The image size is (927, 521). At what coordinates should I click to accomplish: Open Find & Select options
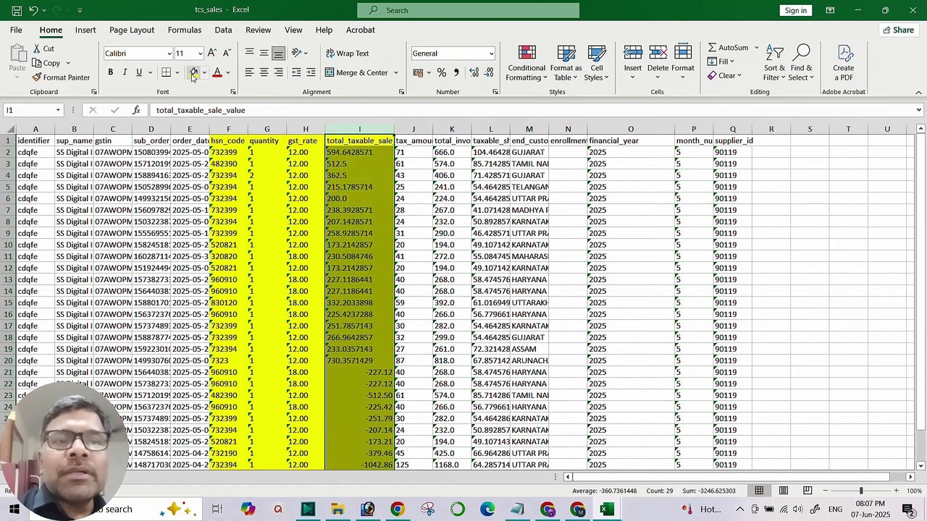[801, 64]
